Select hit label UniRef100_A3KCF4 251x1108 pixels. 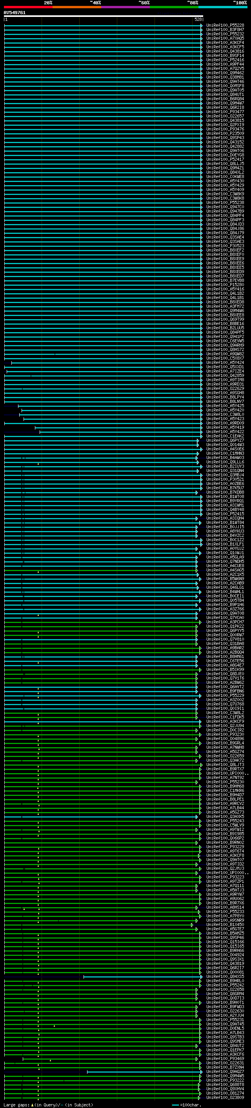225,42
